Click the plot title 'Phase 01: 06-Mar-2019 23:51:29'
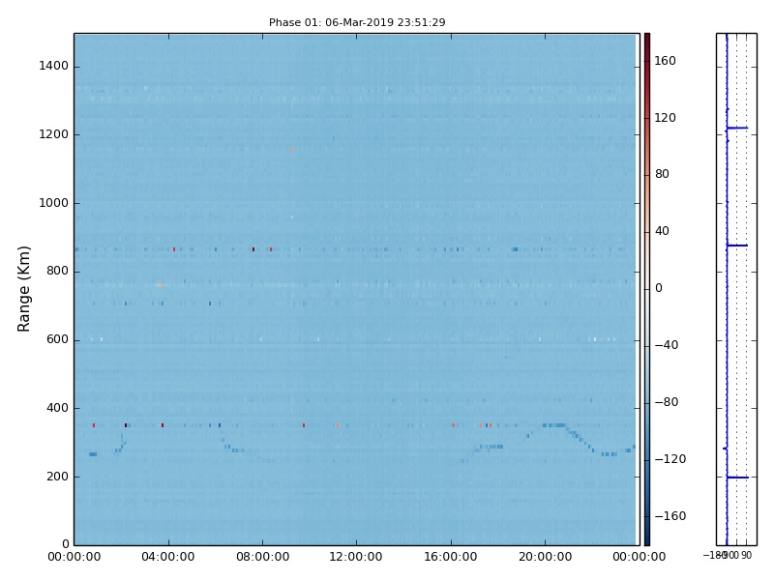The height and width of the screenshot is (580, 774). click(x=357, y=22)
